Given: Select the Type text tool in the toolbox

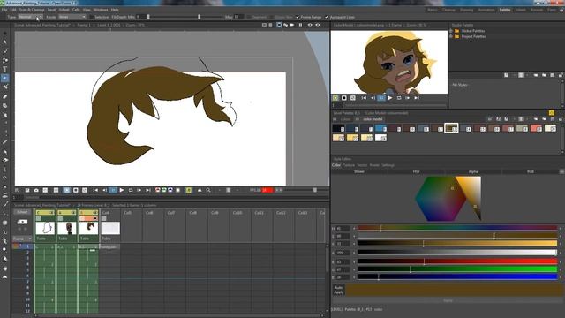Looking at the screenshot, I should click(x=5, y=69).
